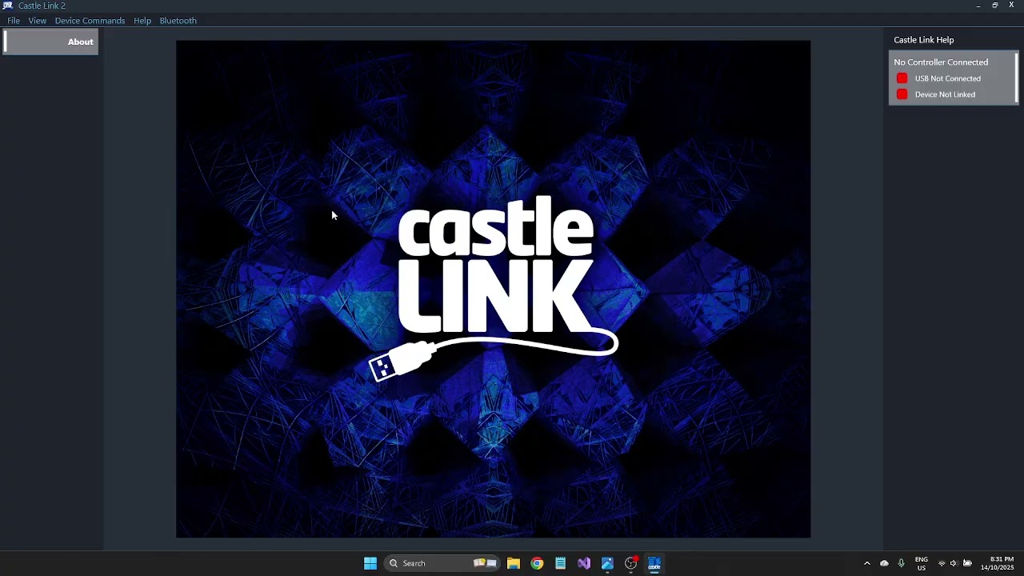
Task: Open Visual Studio from the taskbar
Action: [584, 563]
